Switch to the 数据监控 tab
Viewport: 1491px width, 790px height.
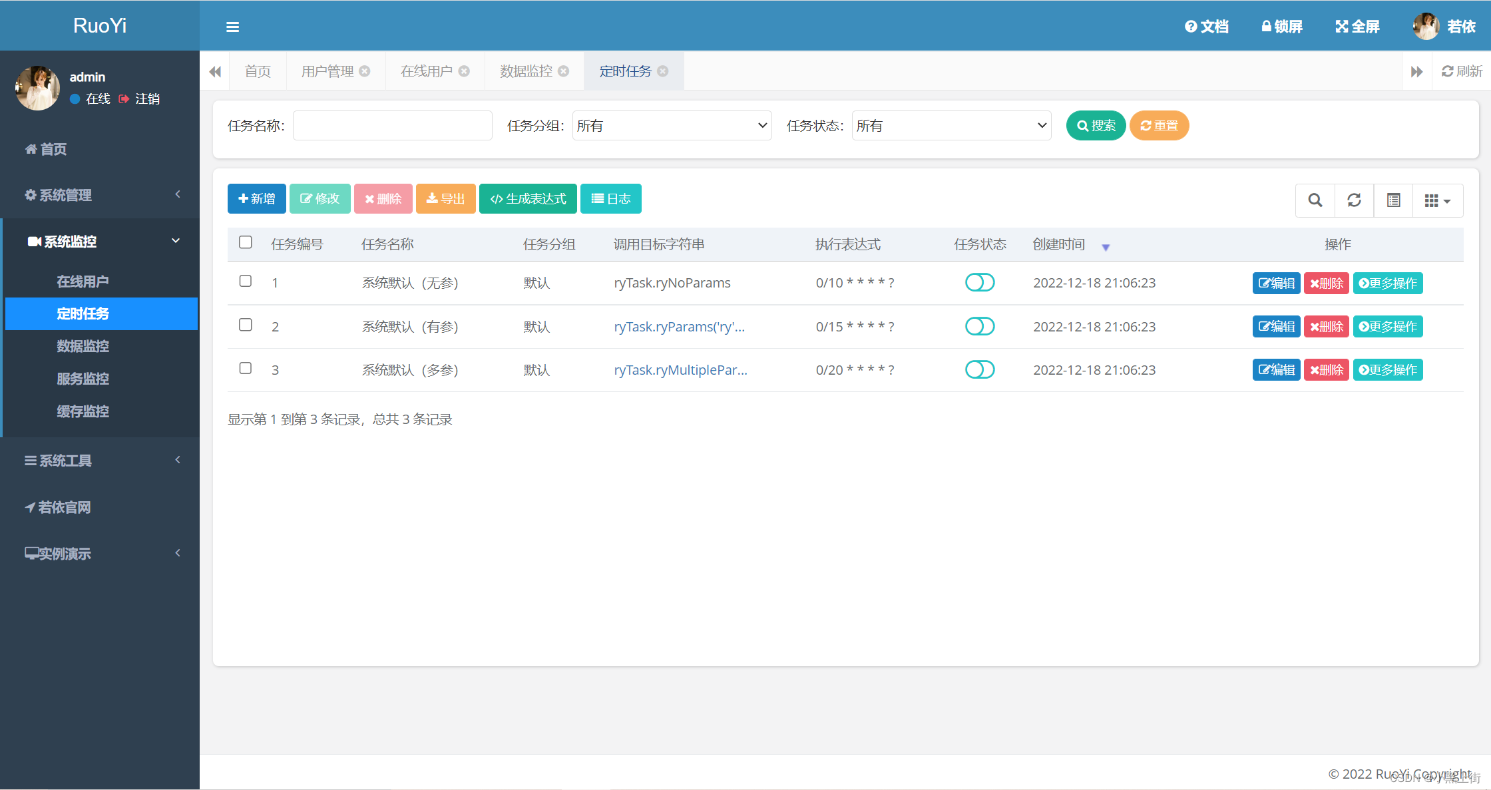pos(527,71)
